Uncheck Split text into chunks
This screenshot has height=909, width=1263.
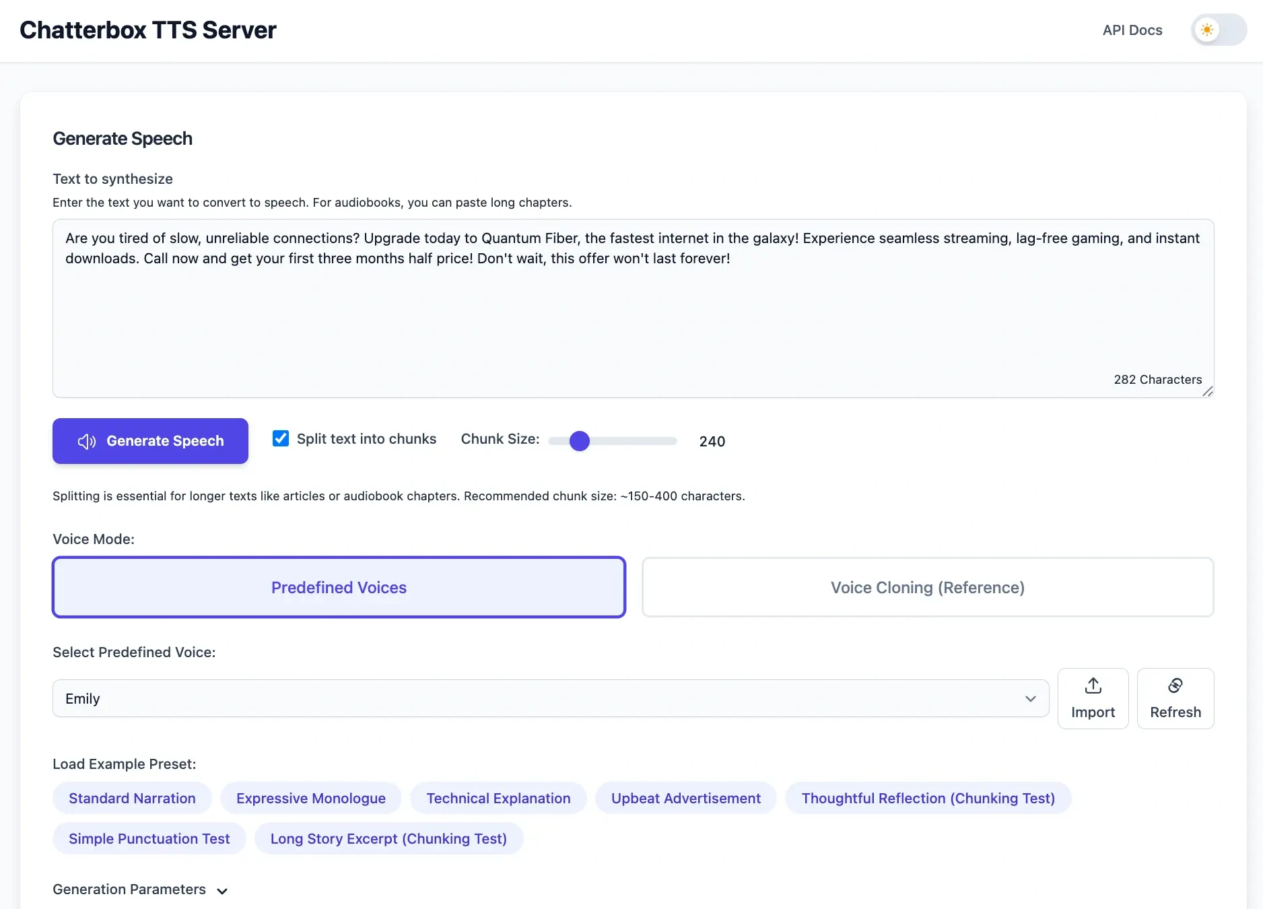pyautogui.click(x=281, y=439)
